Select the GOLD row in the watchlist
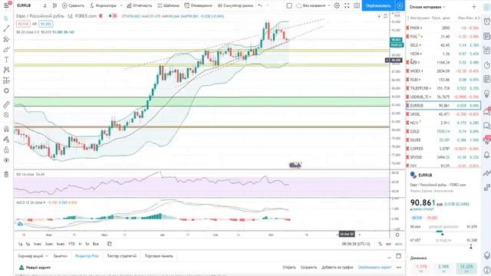Viewport: 491px width, 276px height. (443, 131)
